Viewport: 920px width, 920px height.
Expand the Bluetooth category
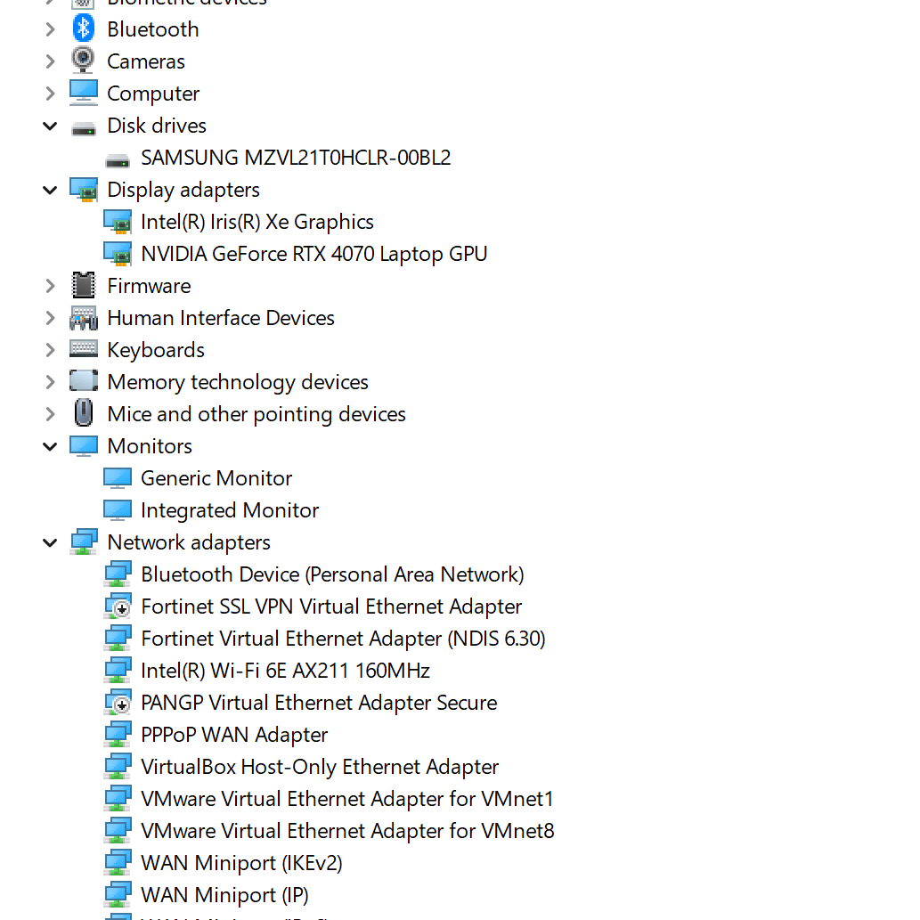[x=51, y=29]
